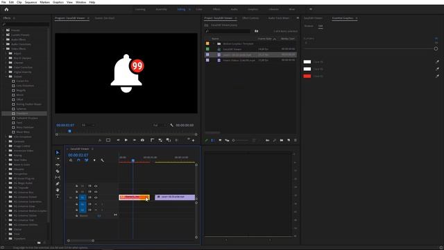
Task: Select the Selection tool in timeline toolbar
Action: coord(58,153)
